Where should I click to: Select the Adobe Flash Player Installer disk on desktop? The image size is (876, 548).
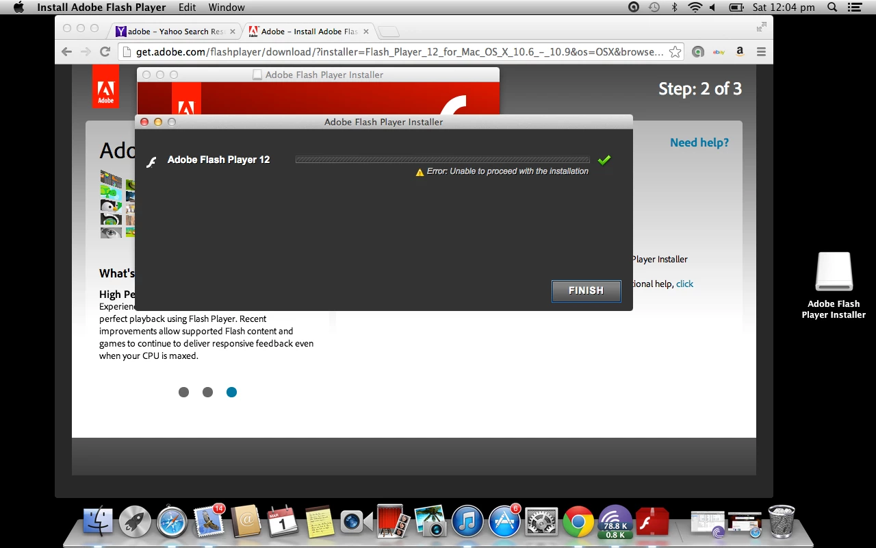pyautogui.click(x=834, y=285)
